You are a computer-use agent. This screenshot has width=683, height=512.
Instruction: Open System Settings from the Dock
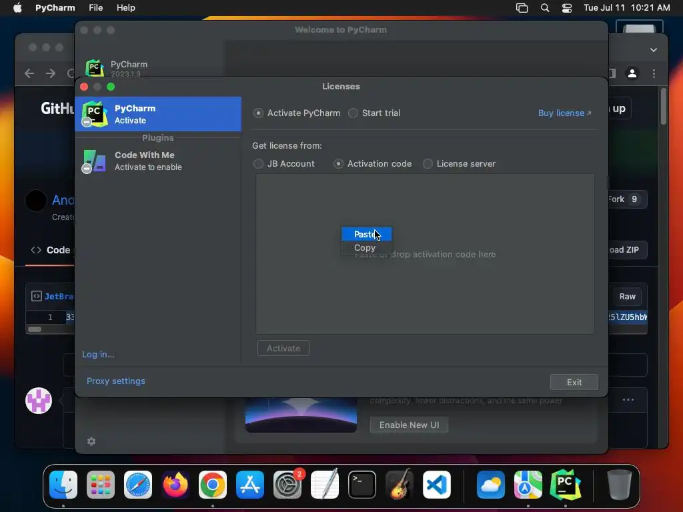(287, 485)
